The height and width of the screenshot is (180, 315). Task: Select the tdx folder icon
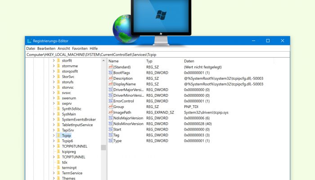click(58, 162)
